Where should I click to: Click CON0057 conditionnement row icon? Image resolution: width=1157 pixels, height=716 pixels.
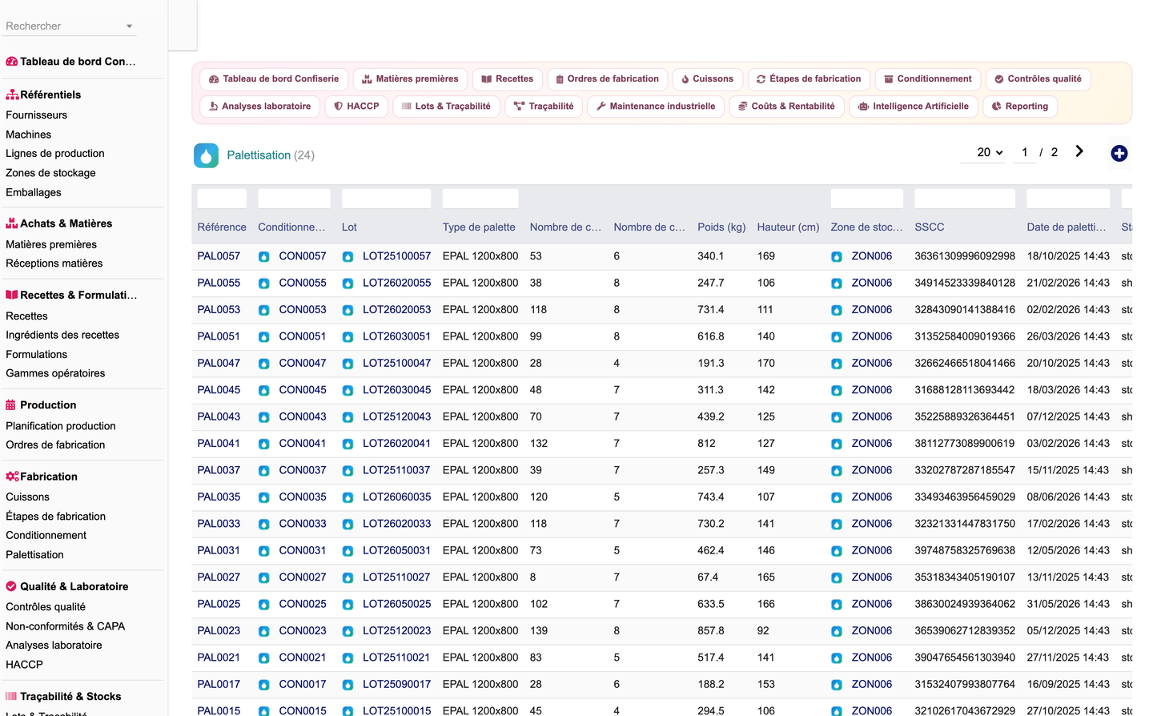(263, 257)
